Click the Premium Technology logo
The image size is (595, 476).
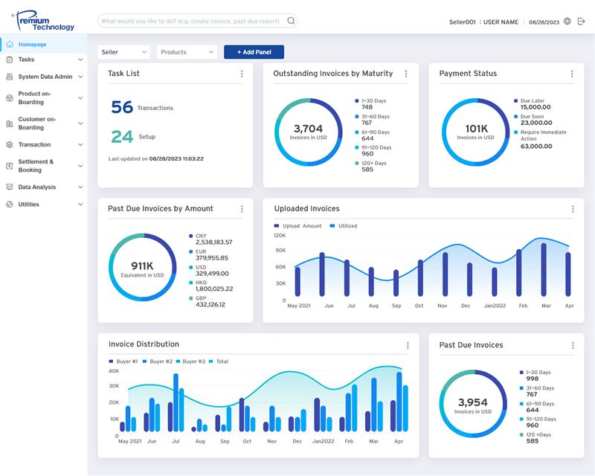(43, 21)
